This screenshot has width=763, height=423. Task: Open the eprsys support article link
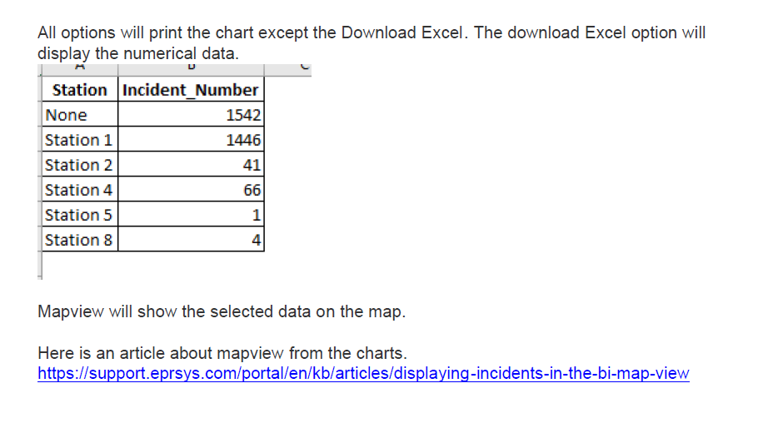[363, 373]
